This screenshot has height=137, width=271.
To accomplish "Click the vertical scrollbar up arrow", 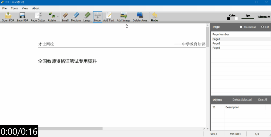I will tap(208, 25).
